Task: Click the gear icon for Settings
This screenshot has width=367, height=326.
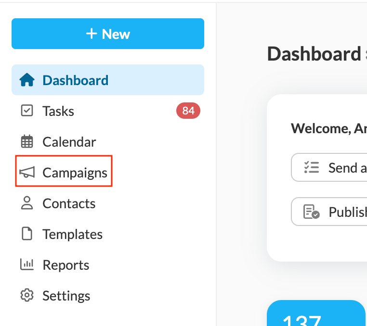Action: [27, 295]
